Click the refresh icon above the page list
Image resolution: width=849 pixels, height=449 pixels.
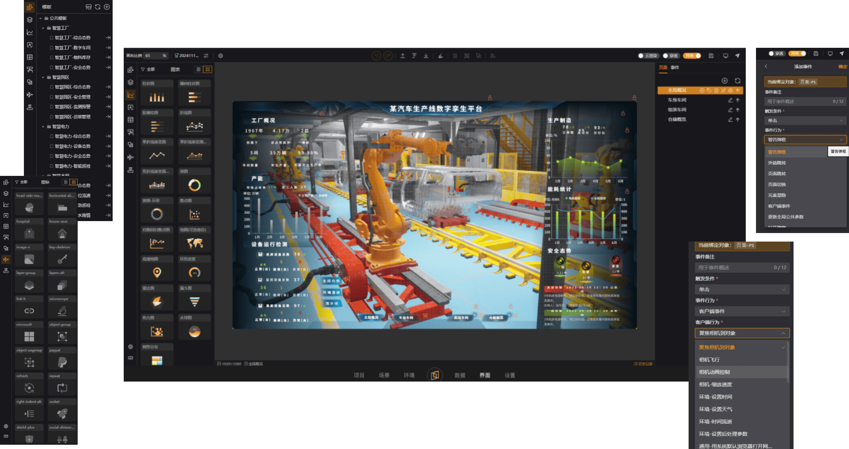(x=737, y=81)
